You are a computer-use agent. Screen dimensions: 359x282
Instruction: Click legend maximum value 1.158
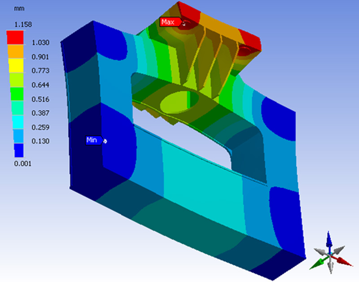[23, 25]
